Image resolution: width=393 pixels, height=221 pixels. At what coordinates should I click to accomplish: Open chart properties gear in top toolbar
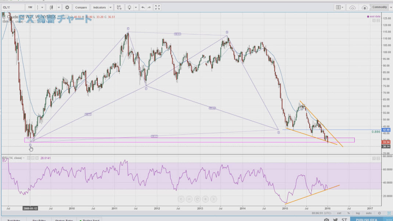pyautogui.click(x=67, y=7)
